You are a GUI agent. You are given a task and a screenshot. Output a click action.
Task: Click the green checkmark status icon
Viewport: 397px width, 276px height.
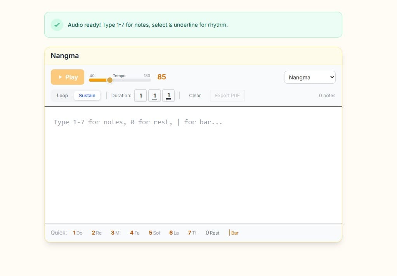click(57, 25)
